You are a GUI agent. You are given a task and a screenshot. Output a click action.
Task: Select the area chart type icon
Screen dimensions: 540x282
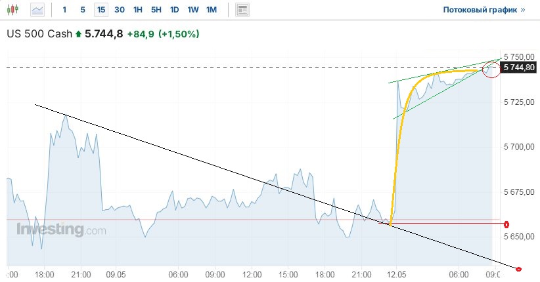tap(38, 10)
